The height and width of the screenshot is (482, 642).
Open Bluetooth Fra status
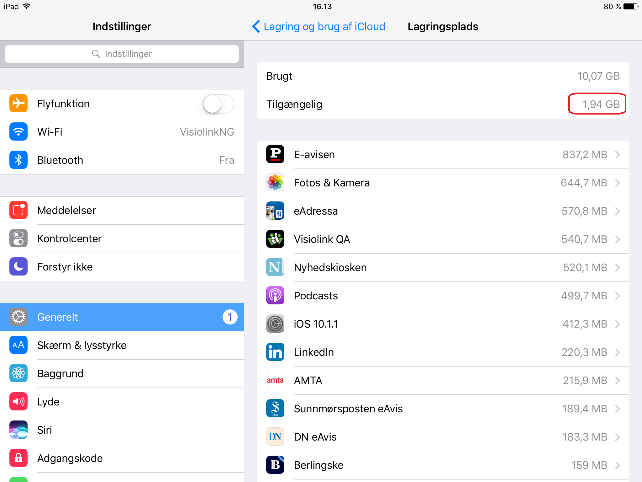point(227,160)
